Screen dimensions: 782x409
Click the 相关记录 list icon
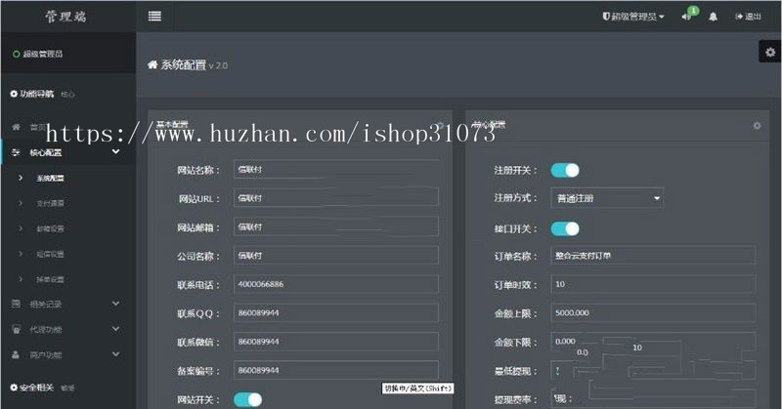tap(16, 304)
